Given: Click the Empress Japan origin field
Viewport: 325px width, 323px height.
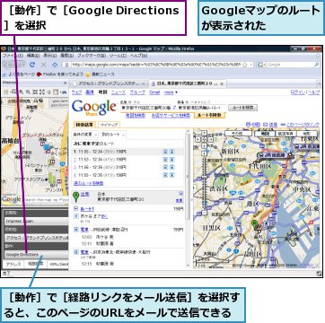Looking at the screenshot, I should coord(36,222).
